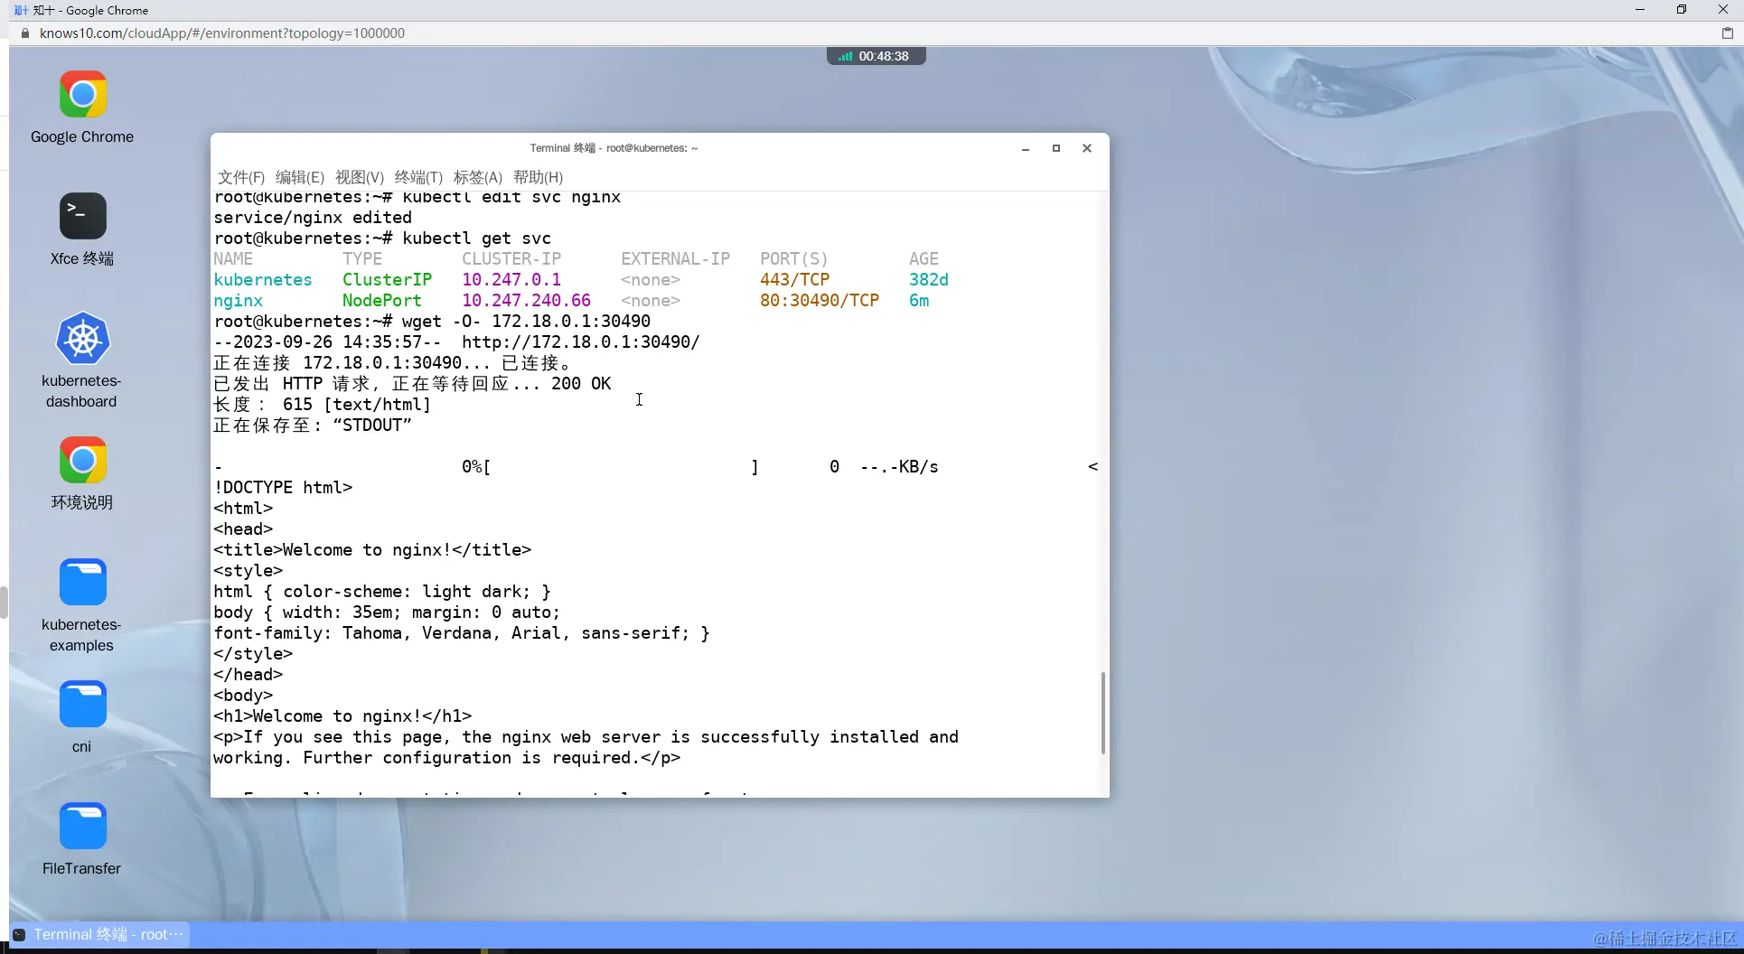
Task: Click the port value 443/TCP
Action: pyautogui.click(x=795, y=280)
